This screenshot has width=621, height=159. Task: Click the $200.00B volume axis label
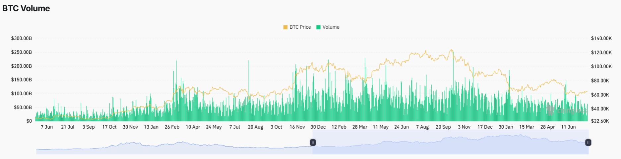point(22,66)
